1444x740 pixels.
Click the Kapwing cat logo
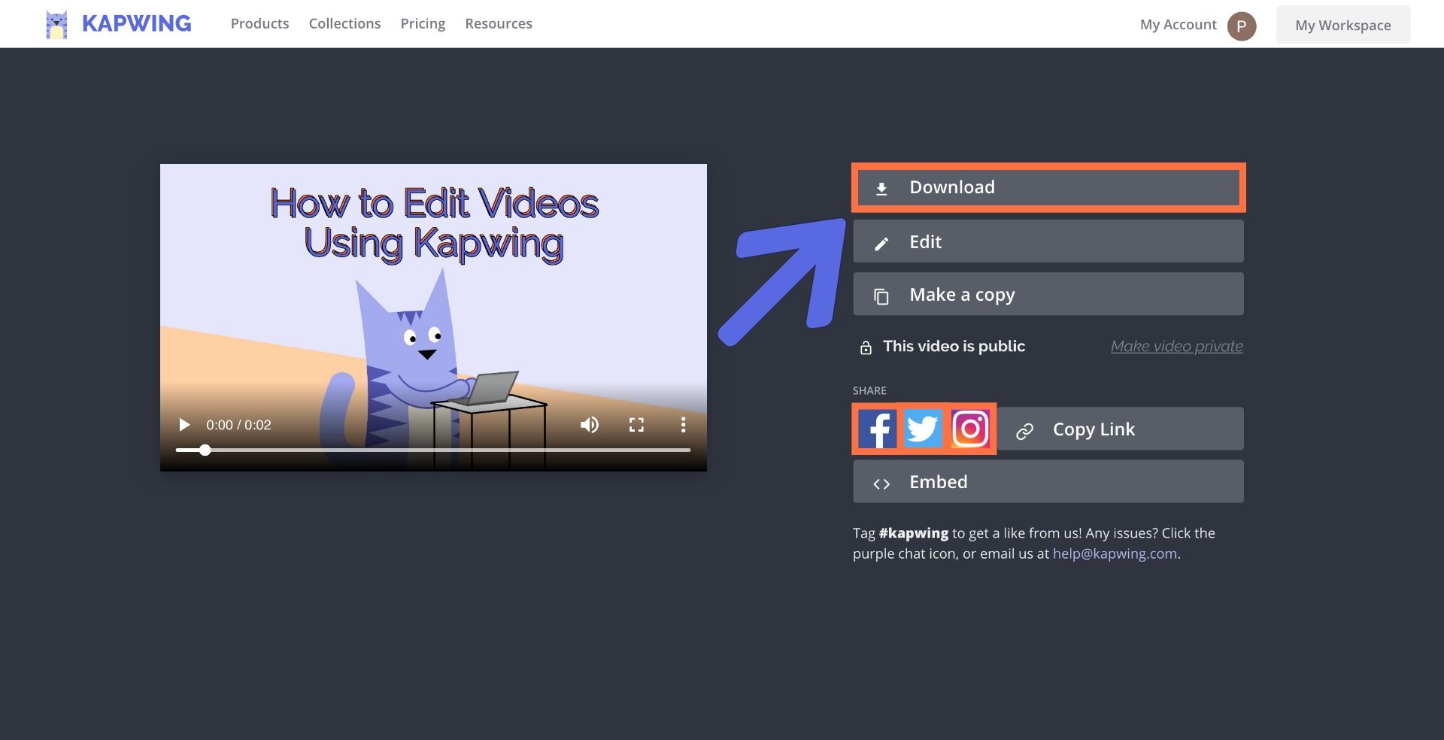56,24
